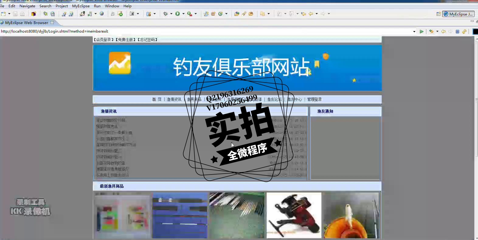Click the browser Back arrow icon
This screenshot has width=478, height=240.
coord(443,31)
